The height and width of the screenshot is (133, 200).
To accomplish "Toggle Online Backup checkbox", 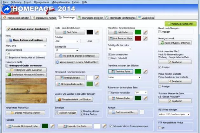I will 82,114.
